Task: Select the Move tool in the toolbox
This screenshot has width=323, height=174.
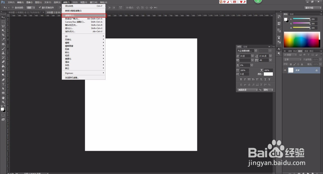Action: click(3, 17)
